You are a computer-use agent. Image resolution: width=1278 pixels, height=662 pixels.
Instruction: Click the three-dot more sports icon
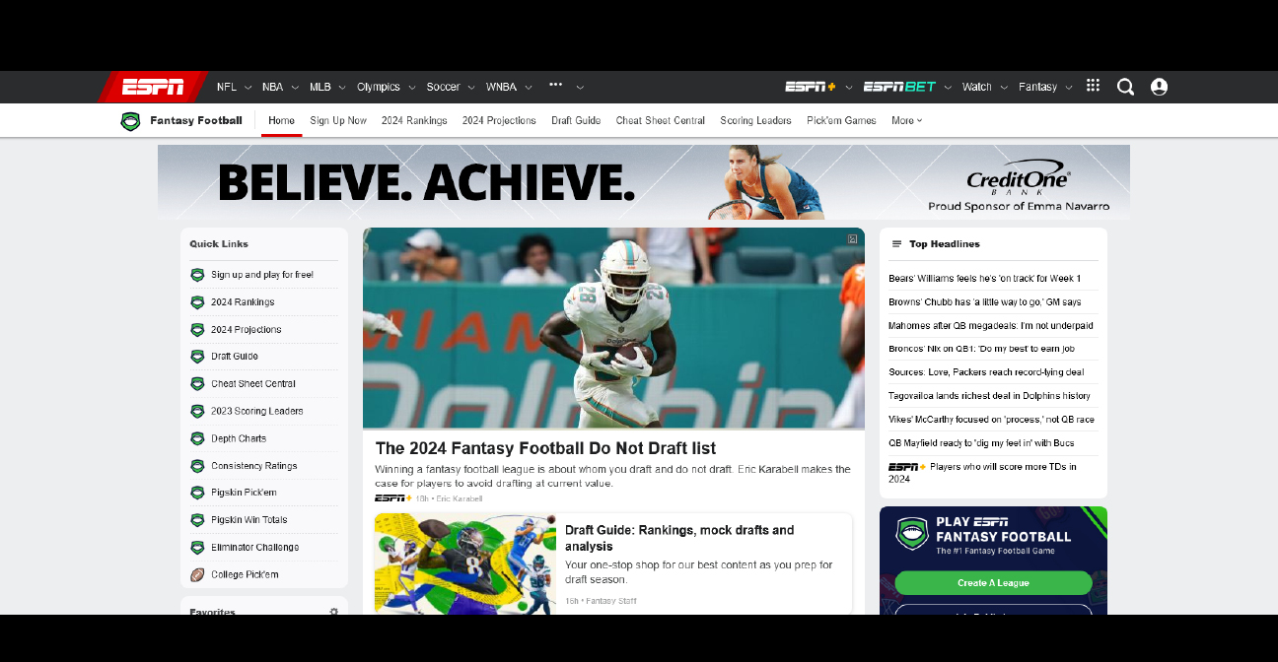pos(555,85)
